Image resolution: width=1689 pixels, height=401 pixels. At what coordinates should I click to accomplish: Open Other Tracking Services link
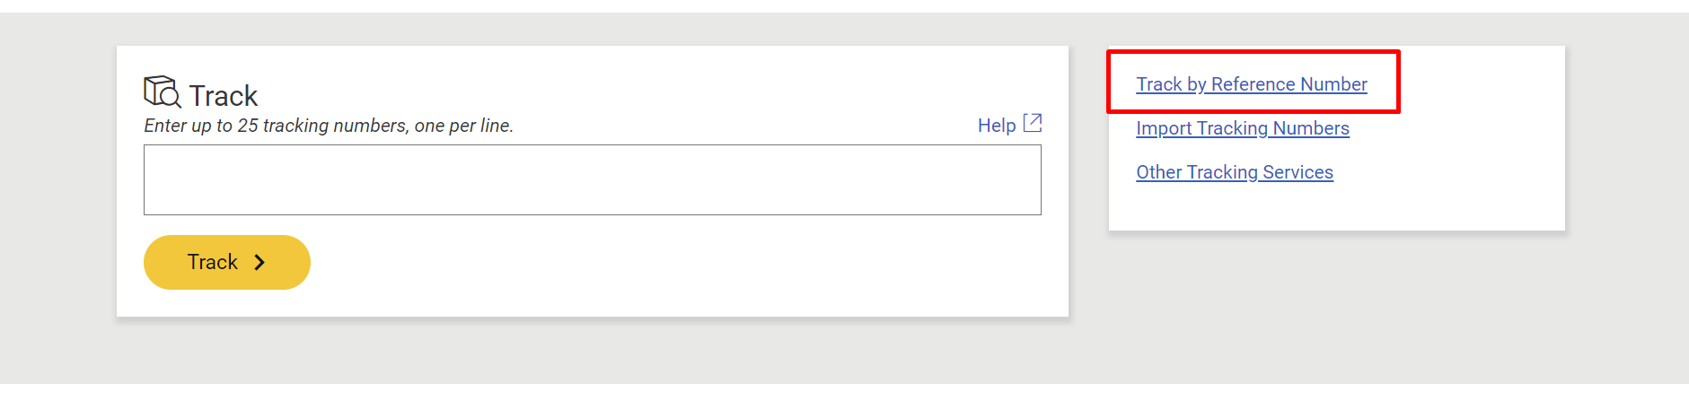click(1235, 172)
